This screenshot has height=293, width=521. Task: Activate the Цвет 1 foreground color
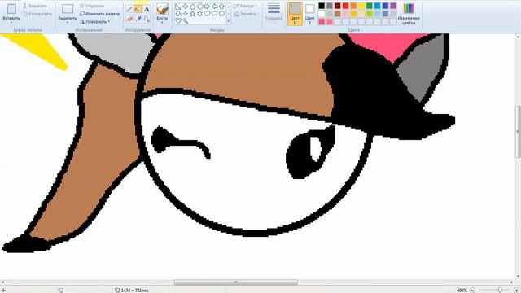295,14
